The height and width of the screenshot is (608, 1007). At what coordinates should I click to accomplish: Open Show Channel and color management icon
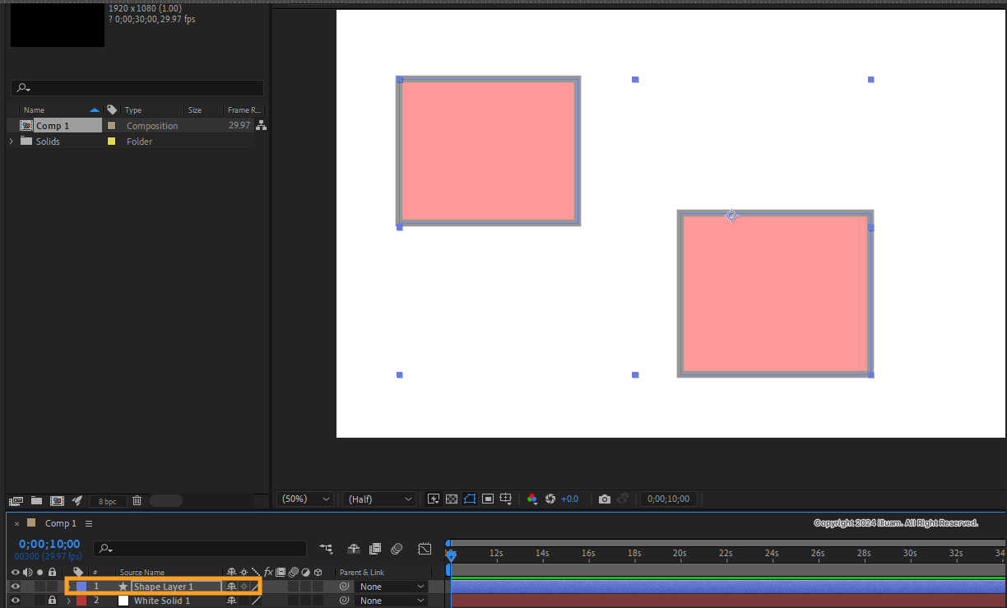click(532, 499)
